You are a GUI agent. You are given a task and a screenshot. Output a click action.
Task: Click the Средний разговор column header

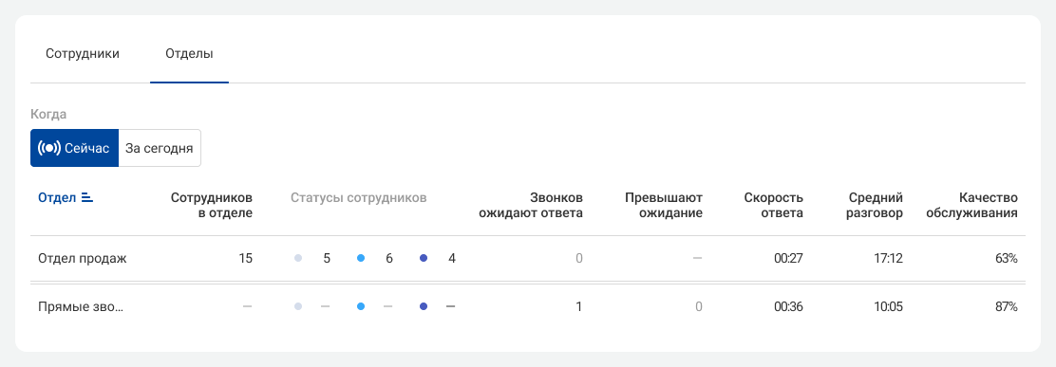tap(875, 206)
